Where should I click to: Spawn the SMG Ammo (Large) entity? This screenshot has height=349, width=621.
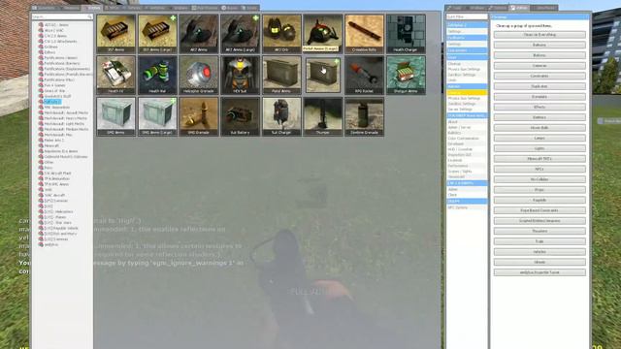click(157, 116)
